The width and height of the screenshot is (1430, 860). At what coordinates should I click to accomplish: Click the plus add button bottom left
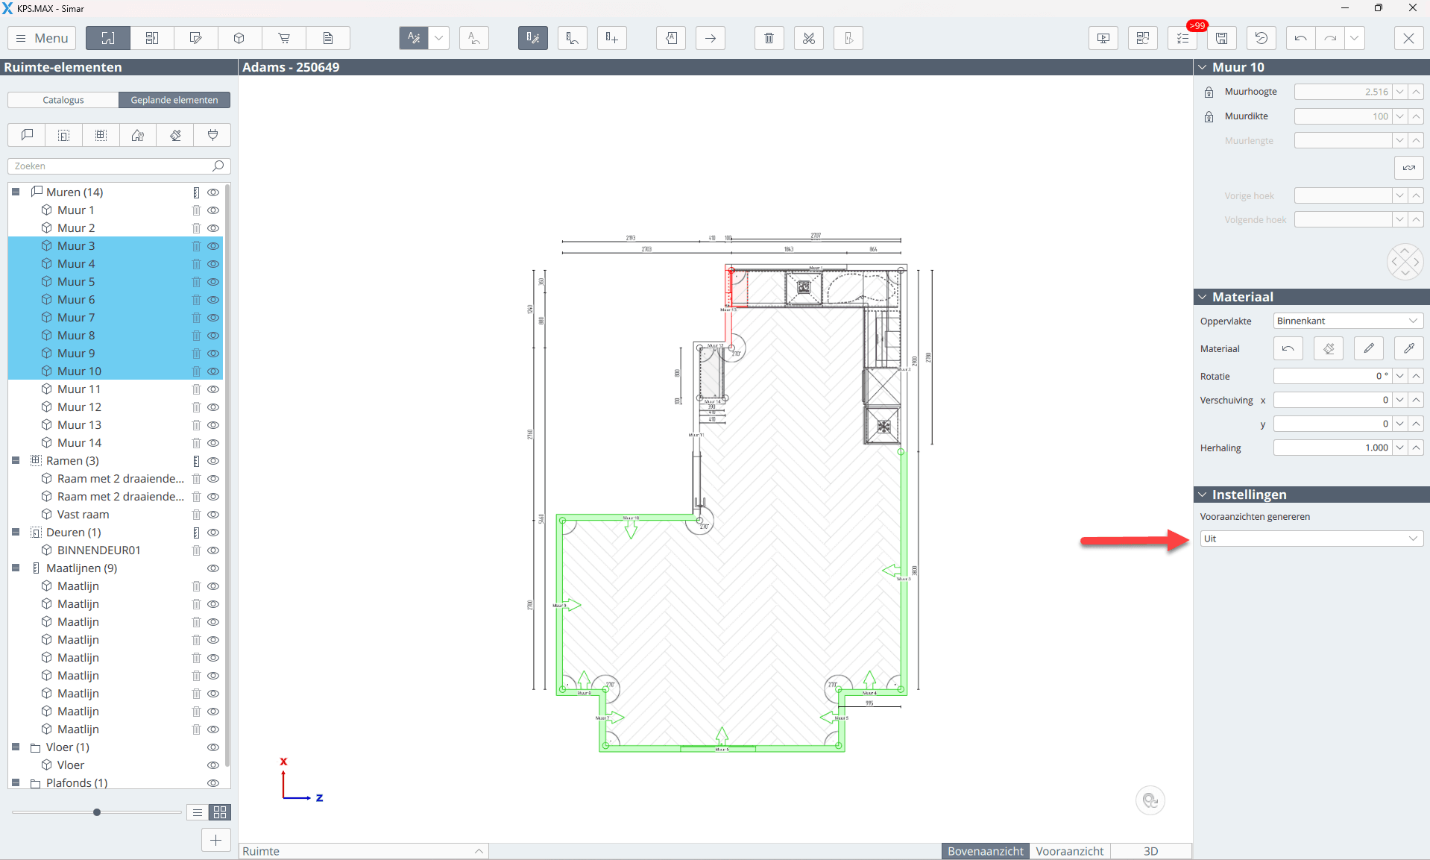(215, 840)
